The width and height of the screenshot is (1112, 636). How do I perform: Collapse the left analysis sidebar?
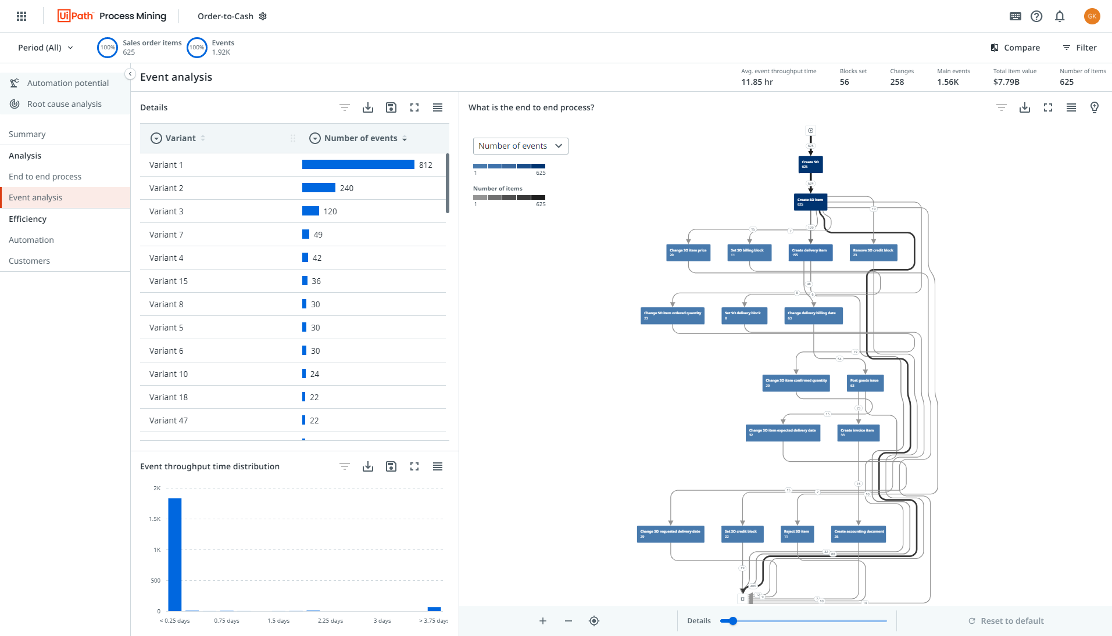pyautogui.click(x=130, y=74)
